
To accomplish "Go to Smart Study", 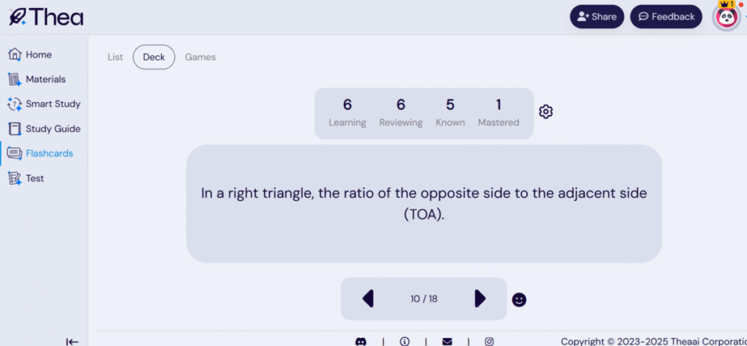I will (x=44, y=104).
